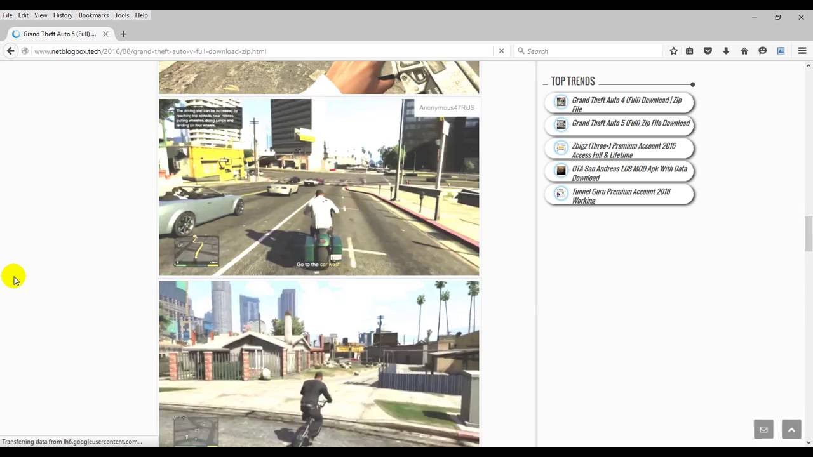813x457 pixels.
Task: Click the site identity globe icon
Action: pyautogui.click(x=25, y=51)
